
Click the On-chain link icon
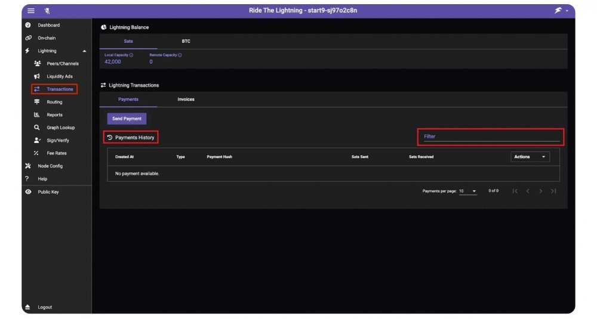(28, 38)
